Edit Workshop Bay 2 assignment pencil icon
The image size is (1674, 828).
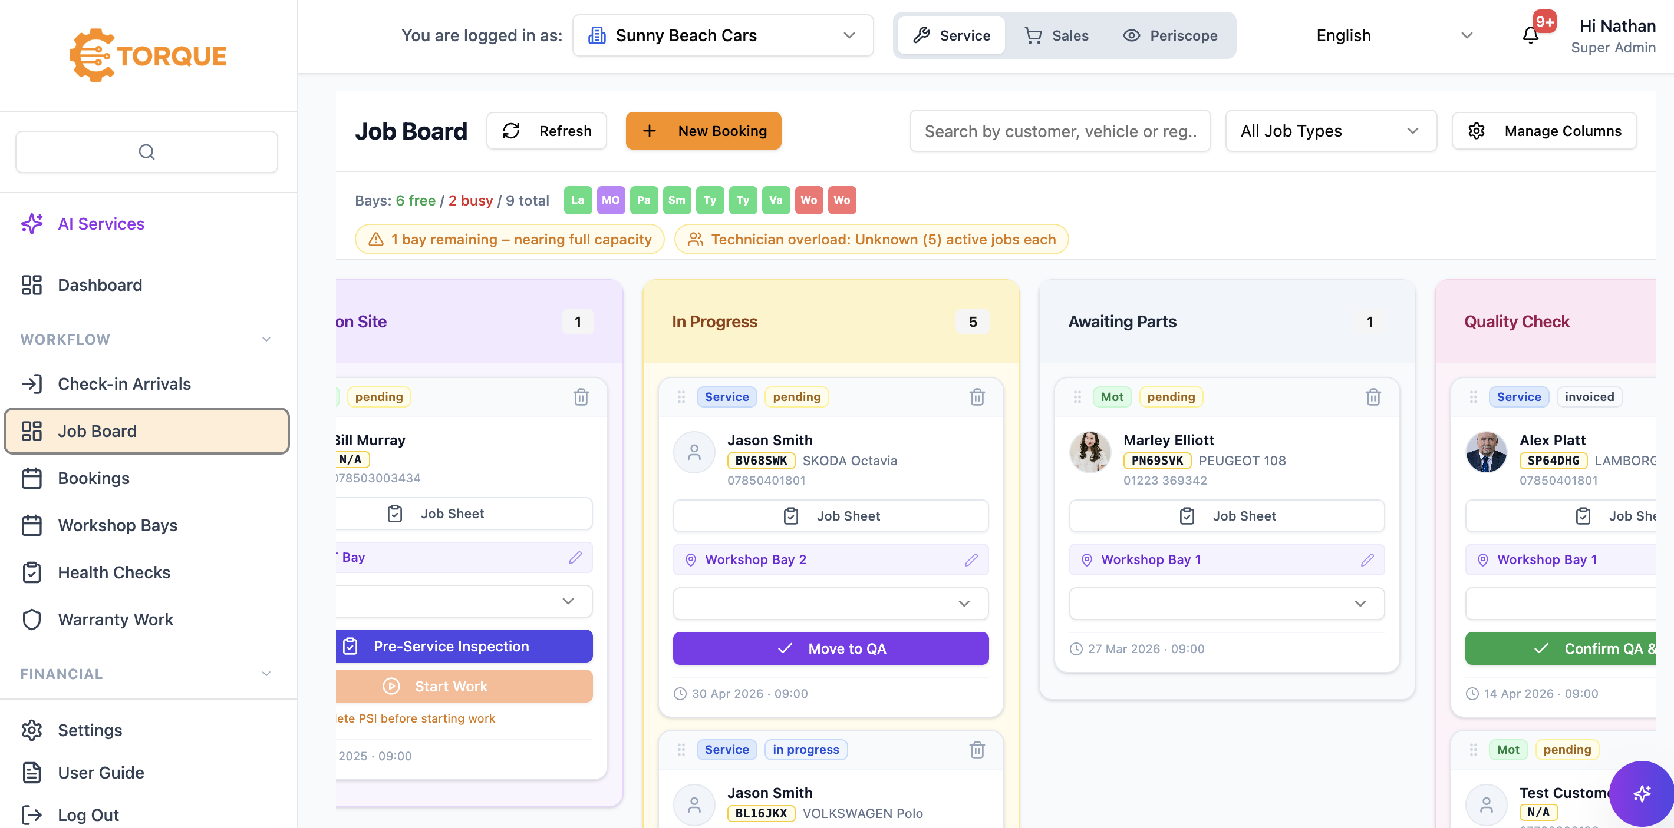click(971, 559)
